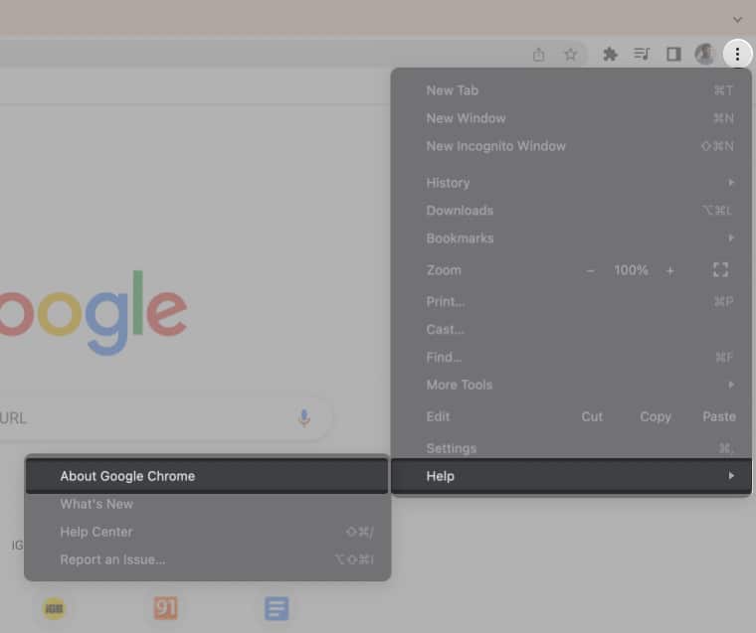Choose Print... from the menu
Image resolution: width=756 pixels, height=633 pixels.
point(571,302)
